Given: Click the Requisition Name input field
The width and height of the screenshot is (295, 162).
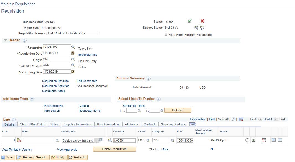Looking at the screenshot, I should tap(71, 33).
